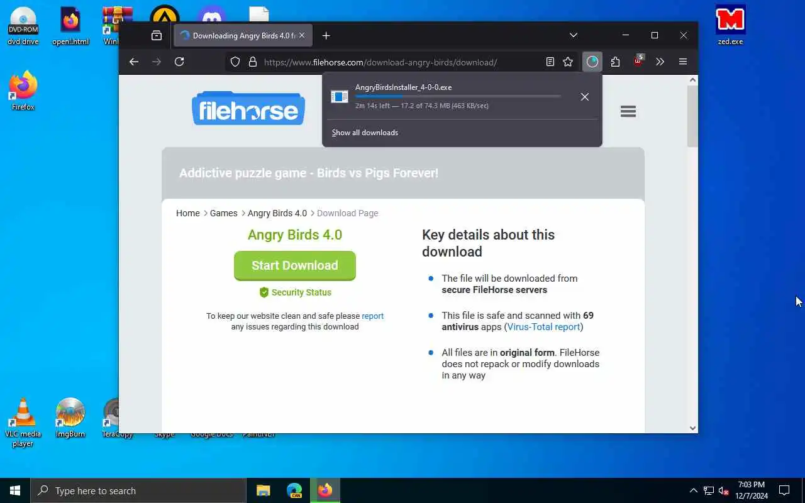Open the muted volume tray icon
Viewport: 805px width, 503px height.
[724, 490]
